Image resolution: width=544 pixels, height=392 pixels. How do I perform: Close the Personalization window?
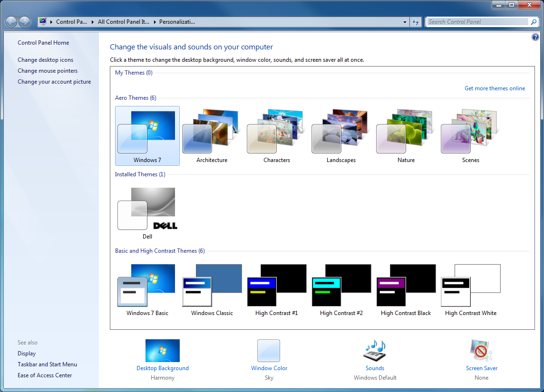(x=529, y=5)
